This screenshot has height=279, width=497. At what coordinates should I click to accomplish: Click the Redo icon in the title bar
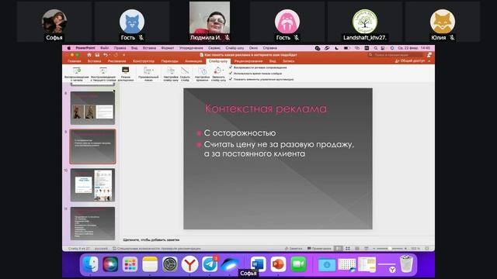[x=116, y=55]
